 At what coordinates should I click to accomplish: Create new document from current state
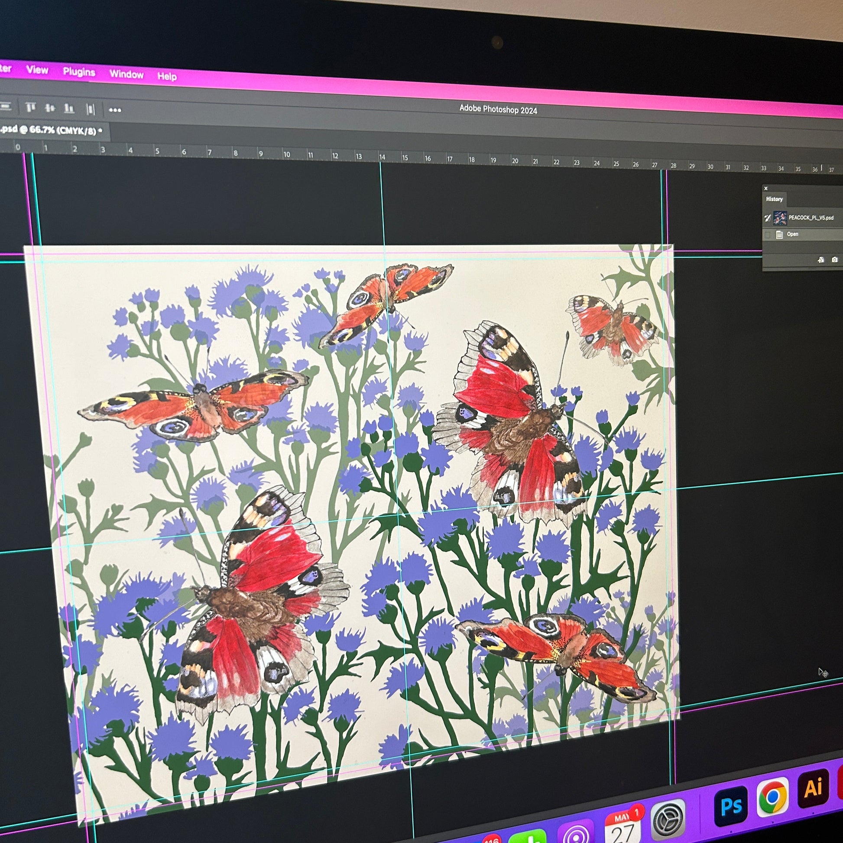(x=821, y=260)
